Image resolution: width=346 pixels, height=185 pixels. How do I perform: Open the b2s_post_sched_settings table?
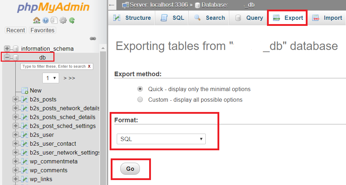(63, 126)
